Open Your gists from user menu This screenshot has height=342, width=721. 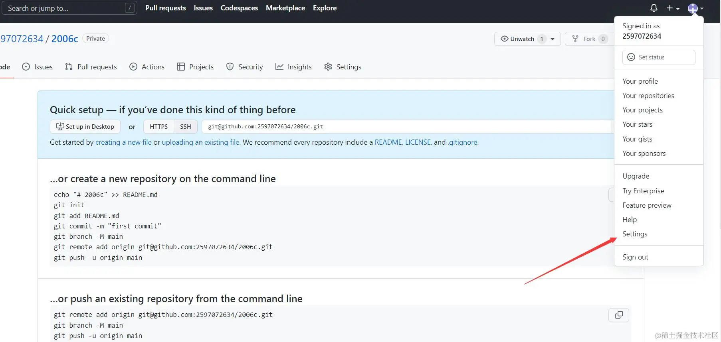pyautogui.click(x=637, y=139)
